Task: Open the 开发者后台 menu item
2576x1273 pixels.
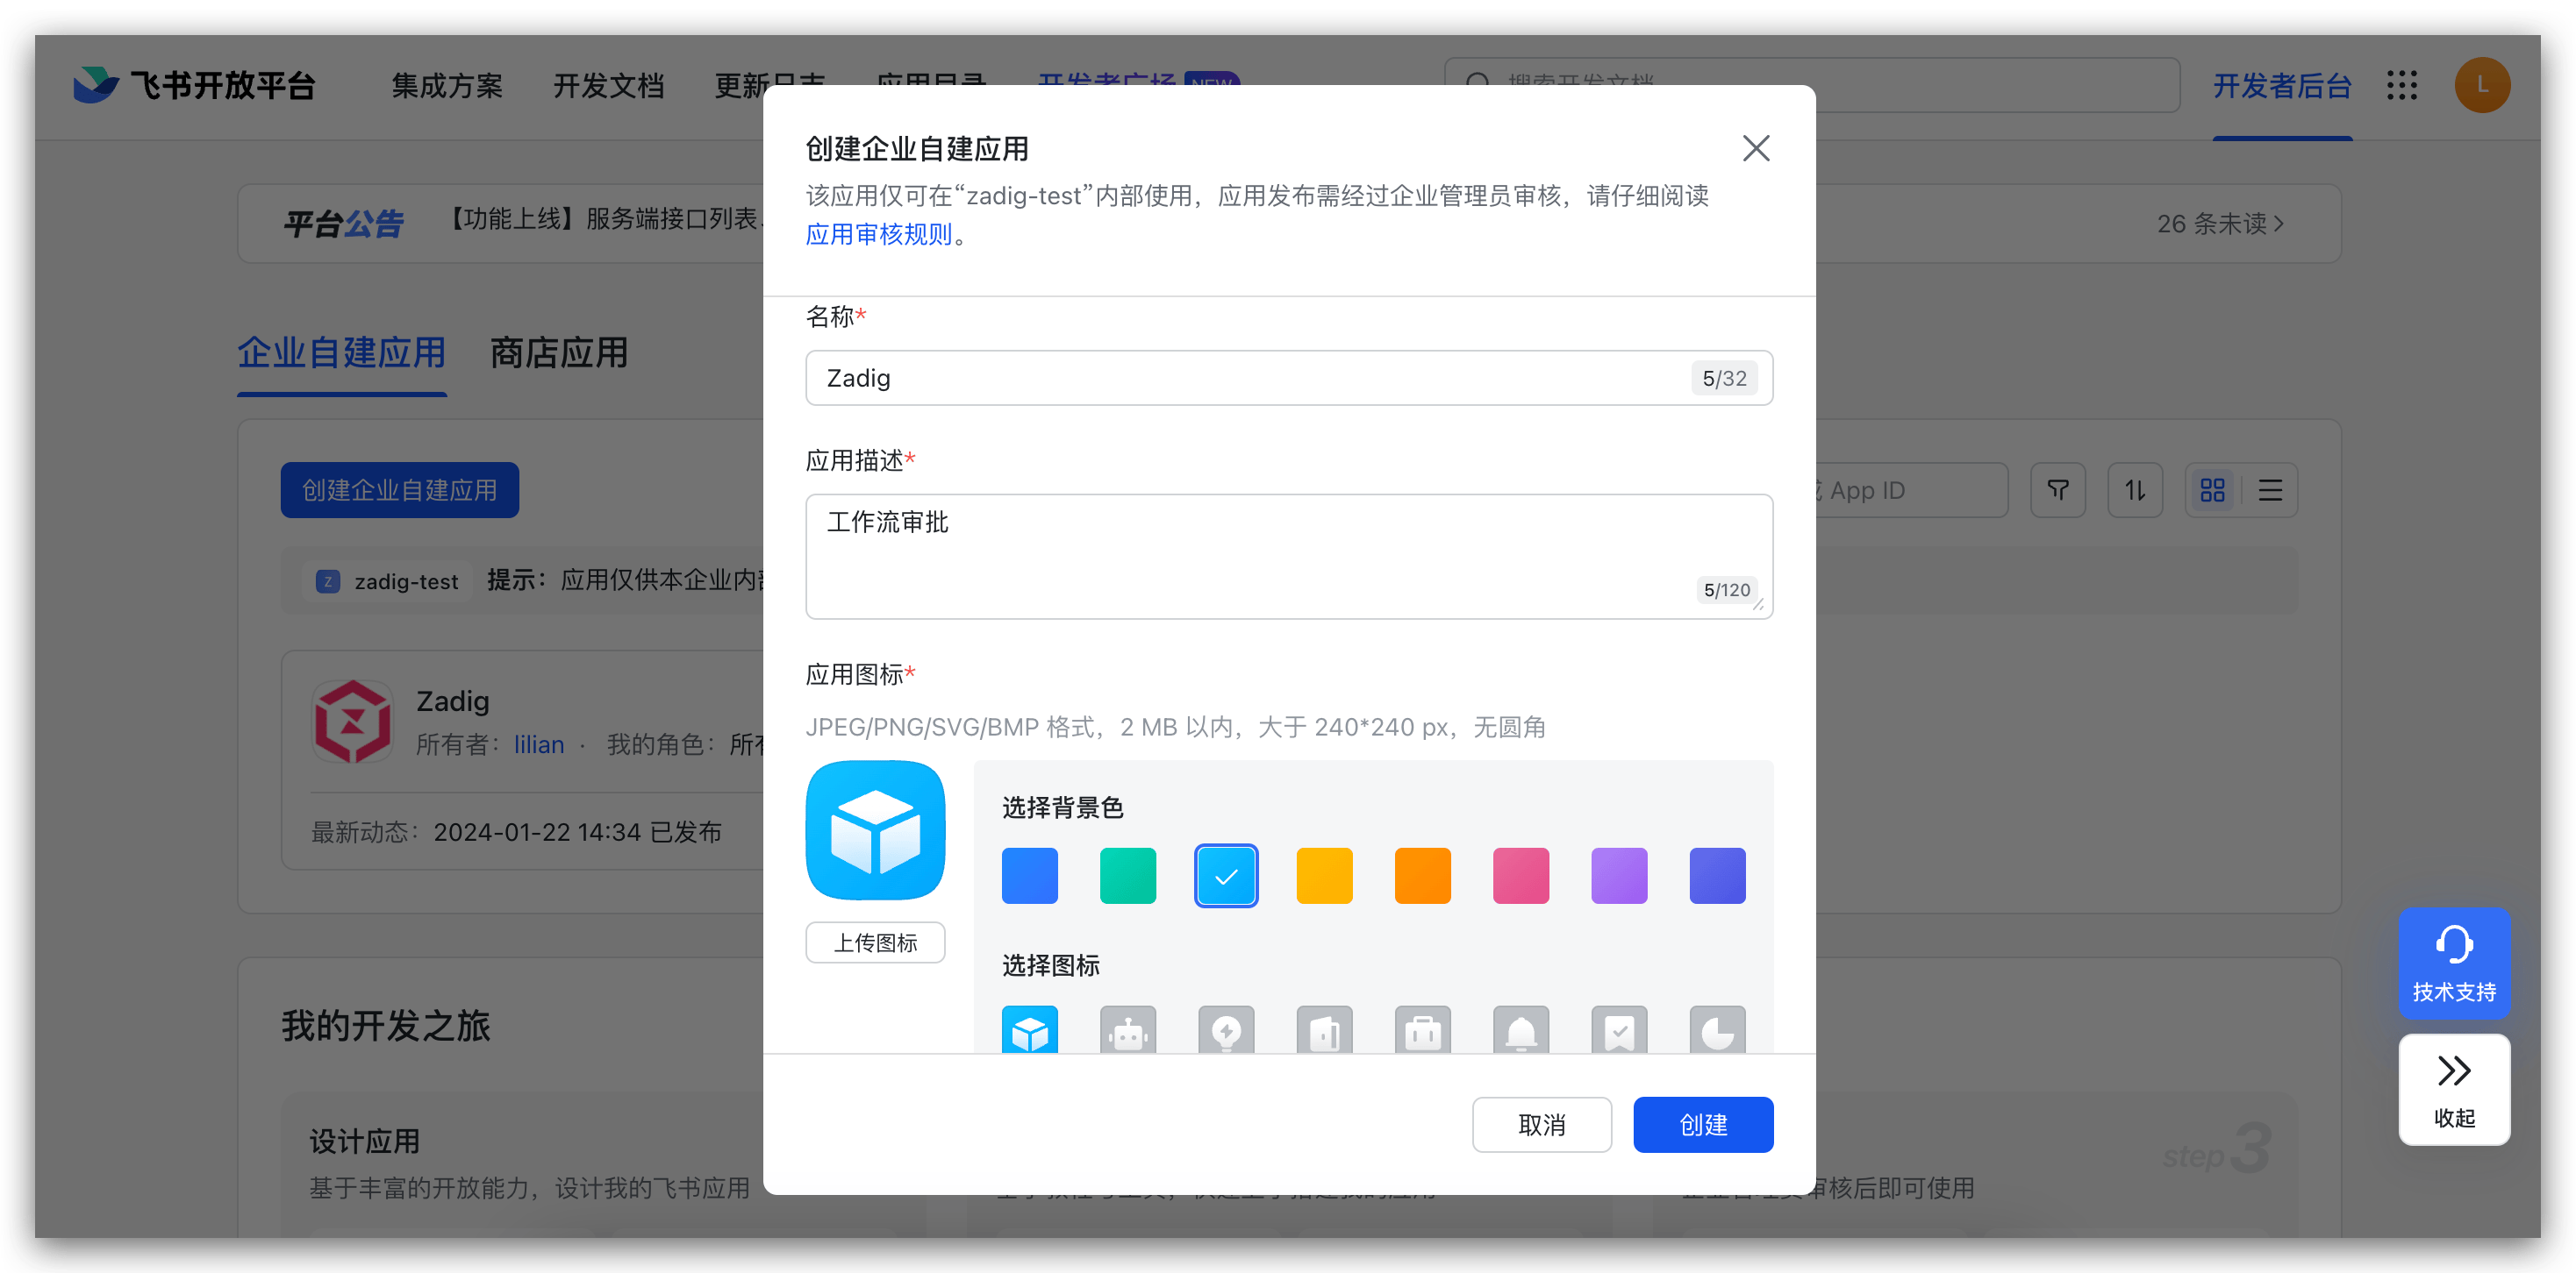Action: [2281, 86]
